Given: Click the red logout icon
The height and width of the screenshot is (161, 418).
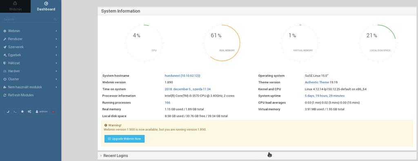Looking at the screenshot, I should pyautogui.click(x=53, y=112).
